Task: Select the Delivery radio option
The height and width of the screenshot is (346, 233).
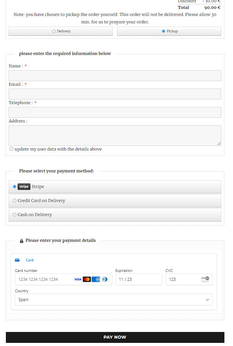Action: point(54,31)
